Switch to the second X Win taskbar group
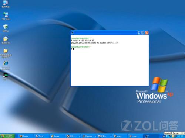The width and height of the screenshot is (185, 138). pos(104,136)
